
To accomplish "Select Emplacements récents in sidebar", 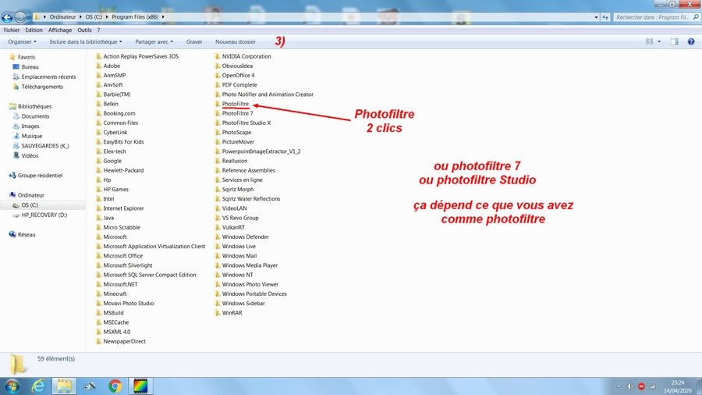I will [48, 77].
